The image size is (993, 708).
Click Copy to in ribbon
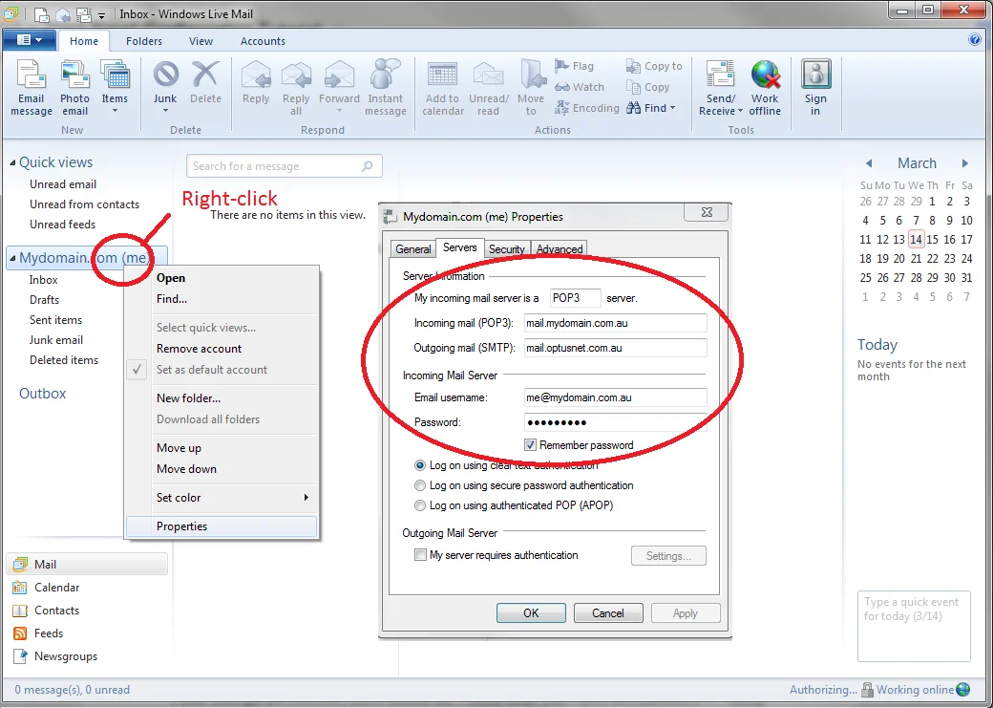[654, 66]
